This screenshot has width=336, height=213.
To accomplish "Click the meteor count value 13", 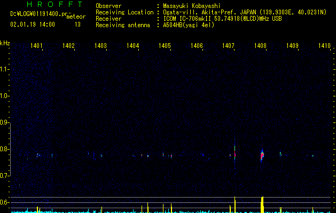I will coord(77,24).
